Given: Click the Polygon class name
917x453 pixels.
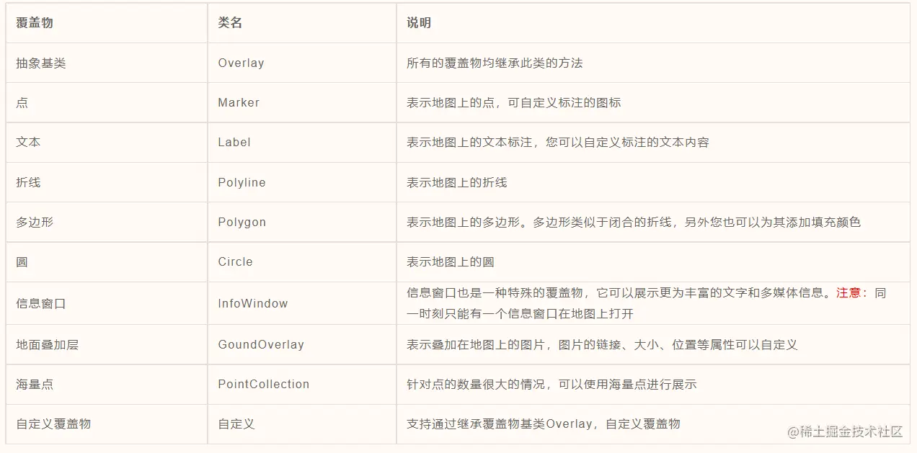Looking at the screenshot, I should [x=242, y=223].
